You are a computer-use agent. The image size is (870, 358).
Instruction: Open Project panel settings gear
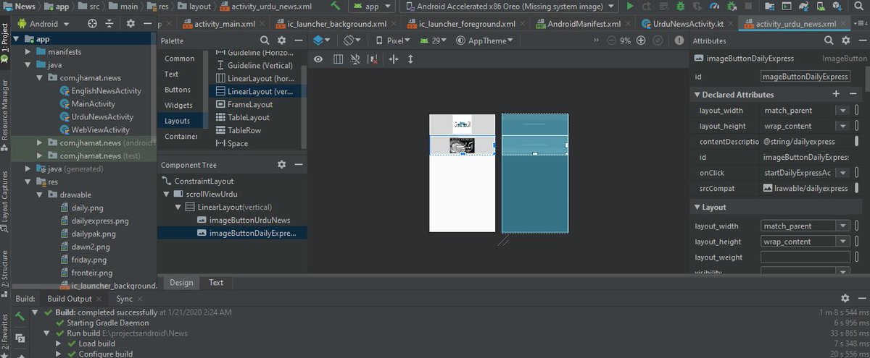[x=130, y=23]
